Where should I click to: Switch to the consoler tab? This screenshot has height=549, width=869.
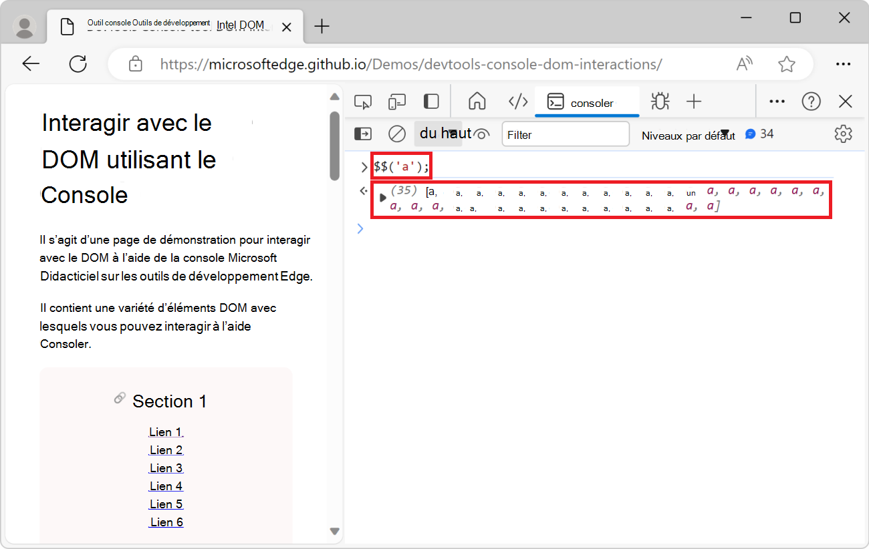coord(587,102)
